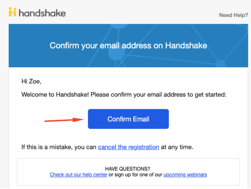Select the Hi Zoe greeting text
Image resolution: width=251 pixels, height=189 pixels.
[x=31, y=81]
